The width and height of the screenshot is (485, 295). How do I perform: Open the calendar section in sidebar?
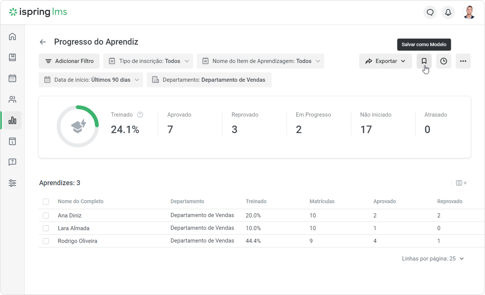pos(12,78)
